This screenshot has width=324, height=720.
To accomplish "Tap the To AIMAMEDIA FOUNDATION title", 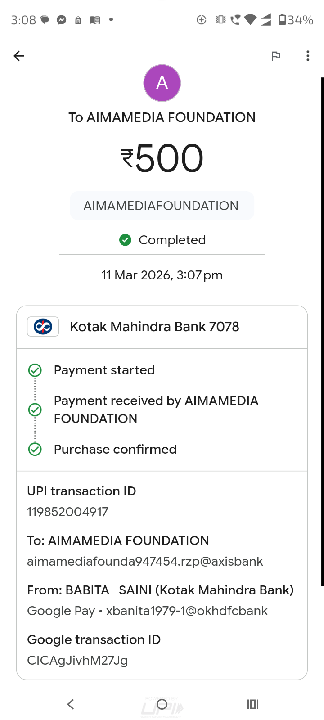I will [x=162, y=117].
